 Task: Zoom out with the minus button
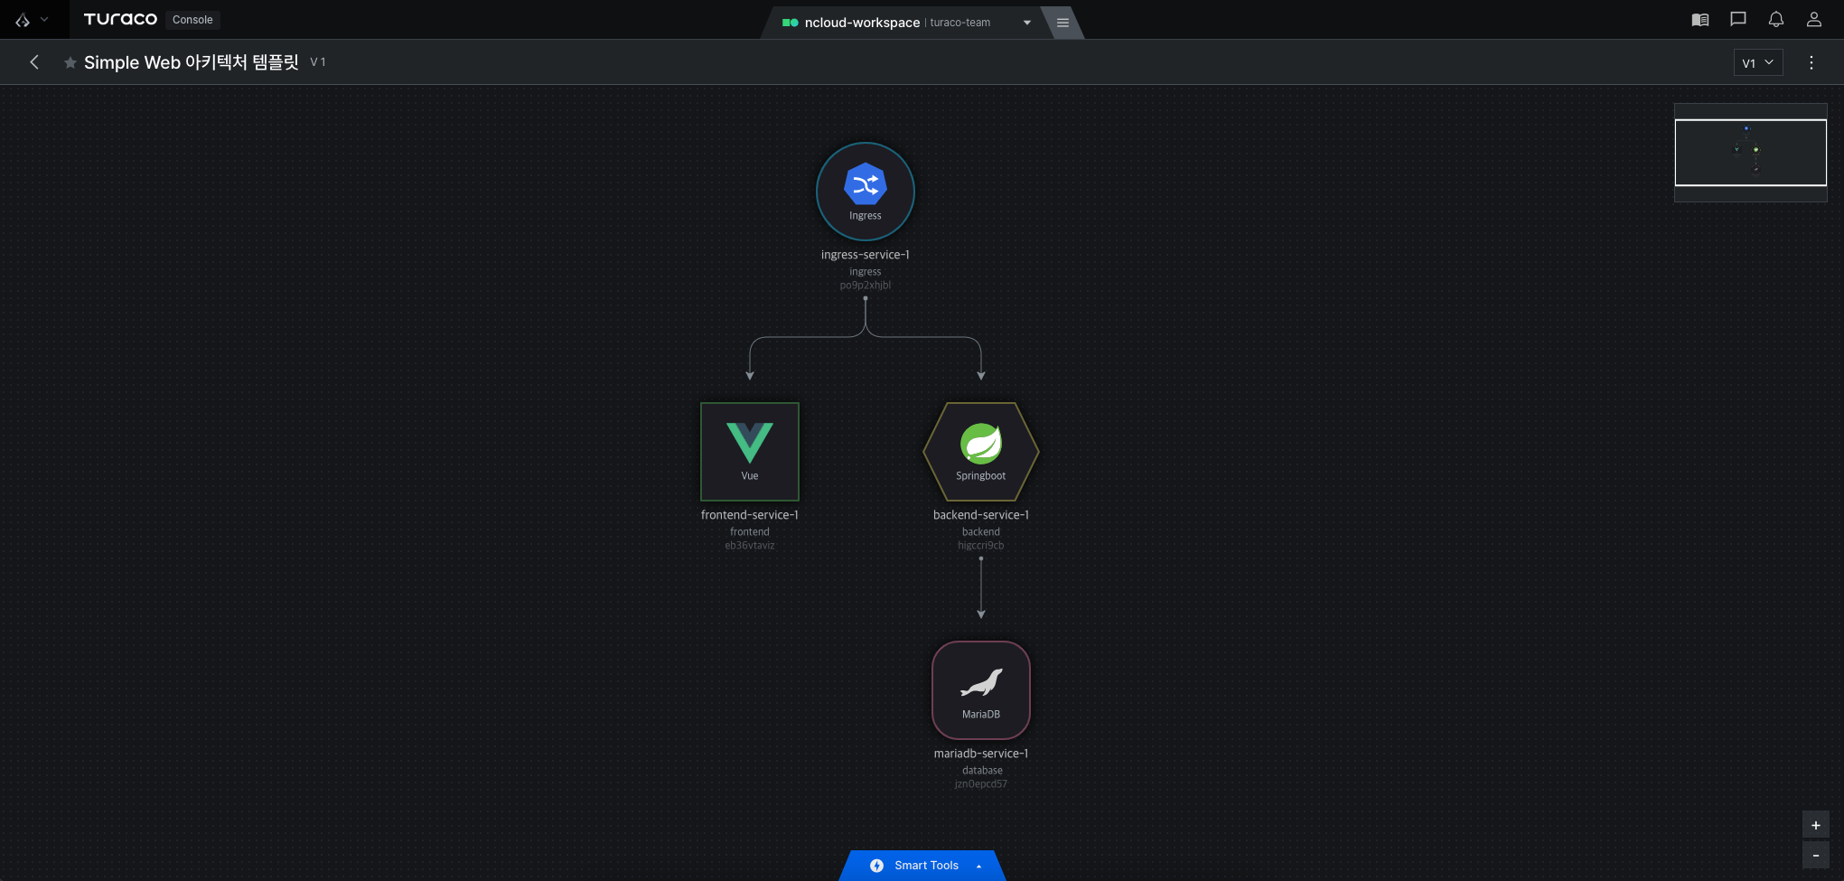(1816, 856)
